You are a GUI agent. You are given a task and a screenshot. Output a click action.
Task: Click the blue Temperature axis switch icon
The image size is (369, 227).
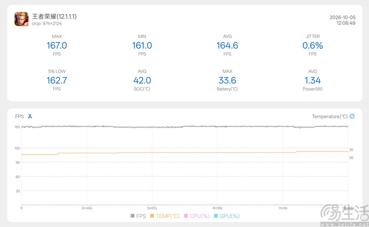(352, 116)
